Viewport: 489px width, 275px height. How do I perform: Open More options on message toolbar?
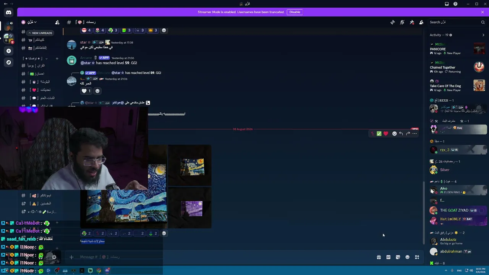click(x=415, y=134)
